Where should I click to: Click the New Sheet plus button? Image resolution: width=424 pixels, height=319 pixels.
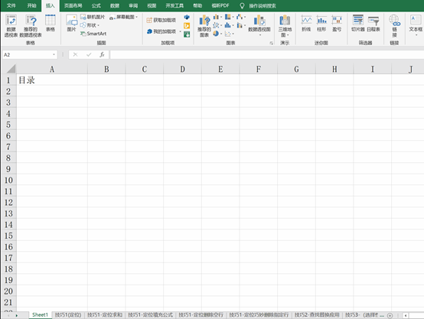tap(390, 315)
